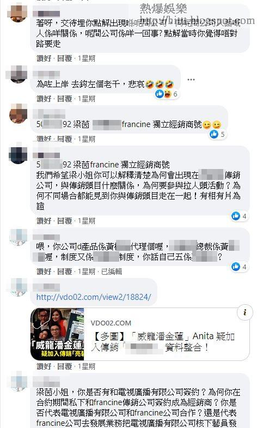263x428 pixels.
Task: Click the like and haha reactions showing 6
Action: click(166, 94)
